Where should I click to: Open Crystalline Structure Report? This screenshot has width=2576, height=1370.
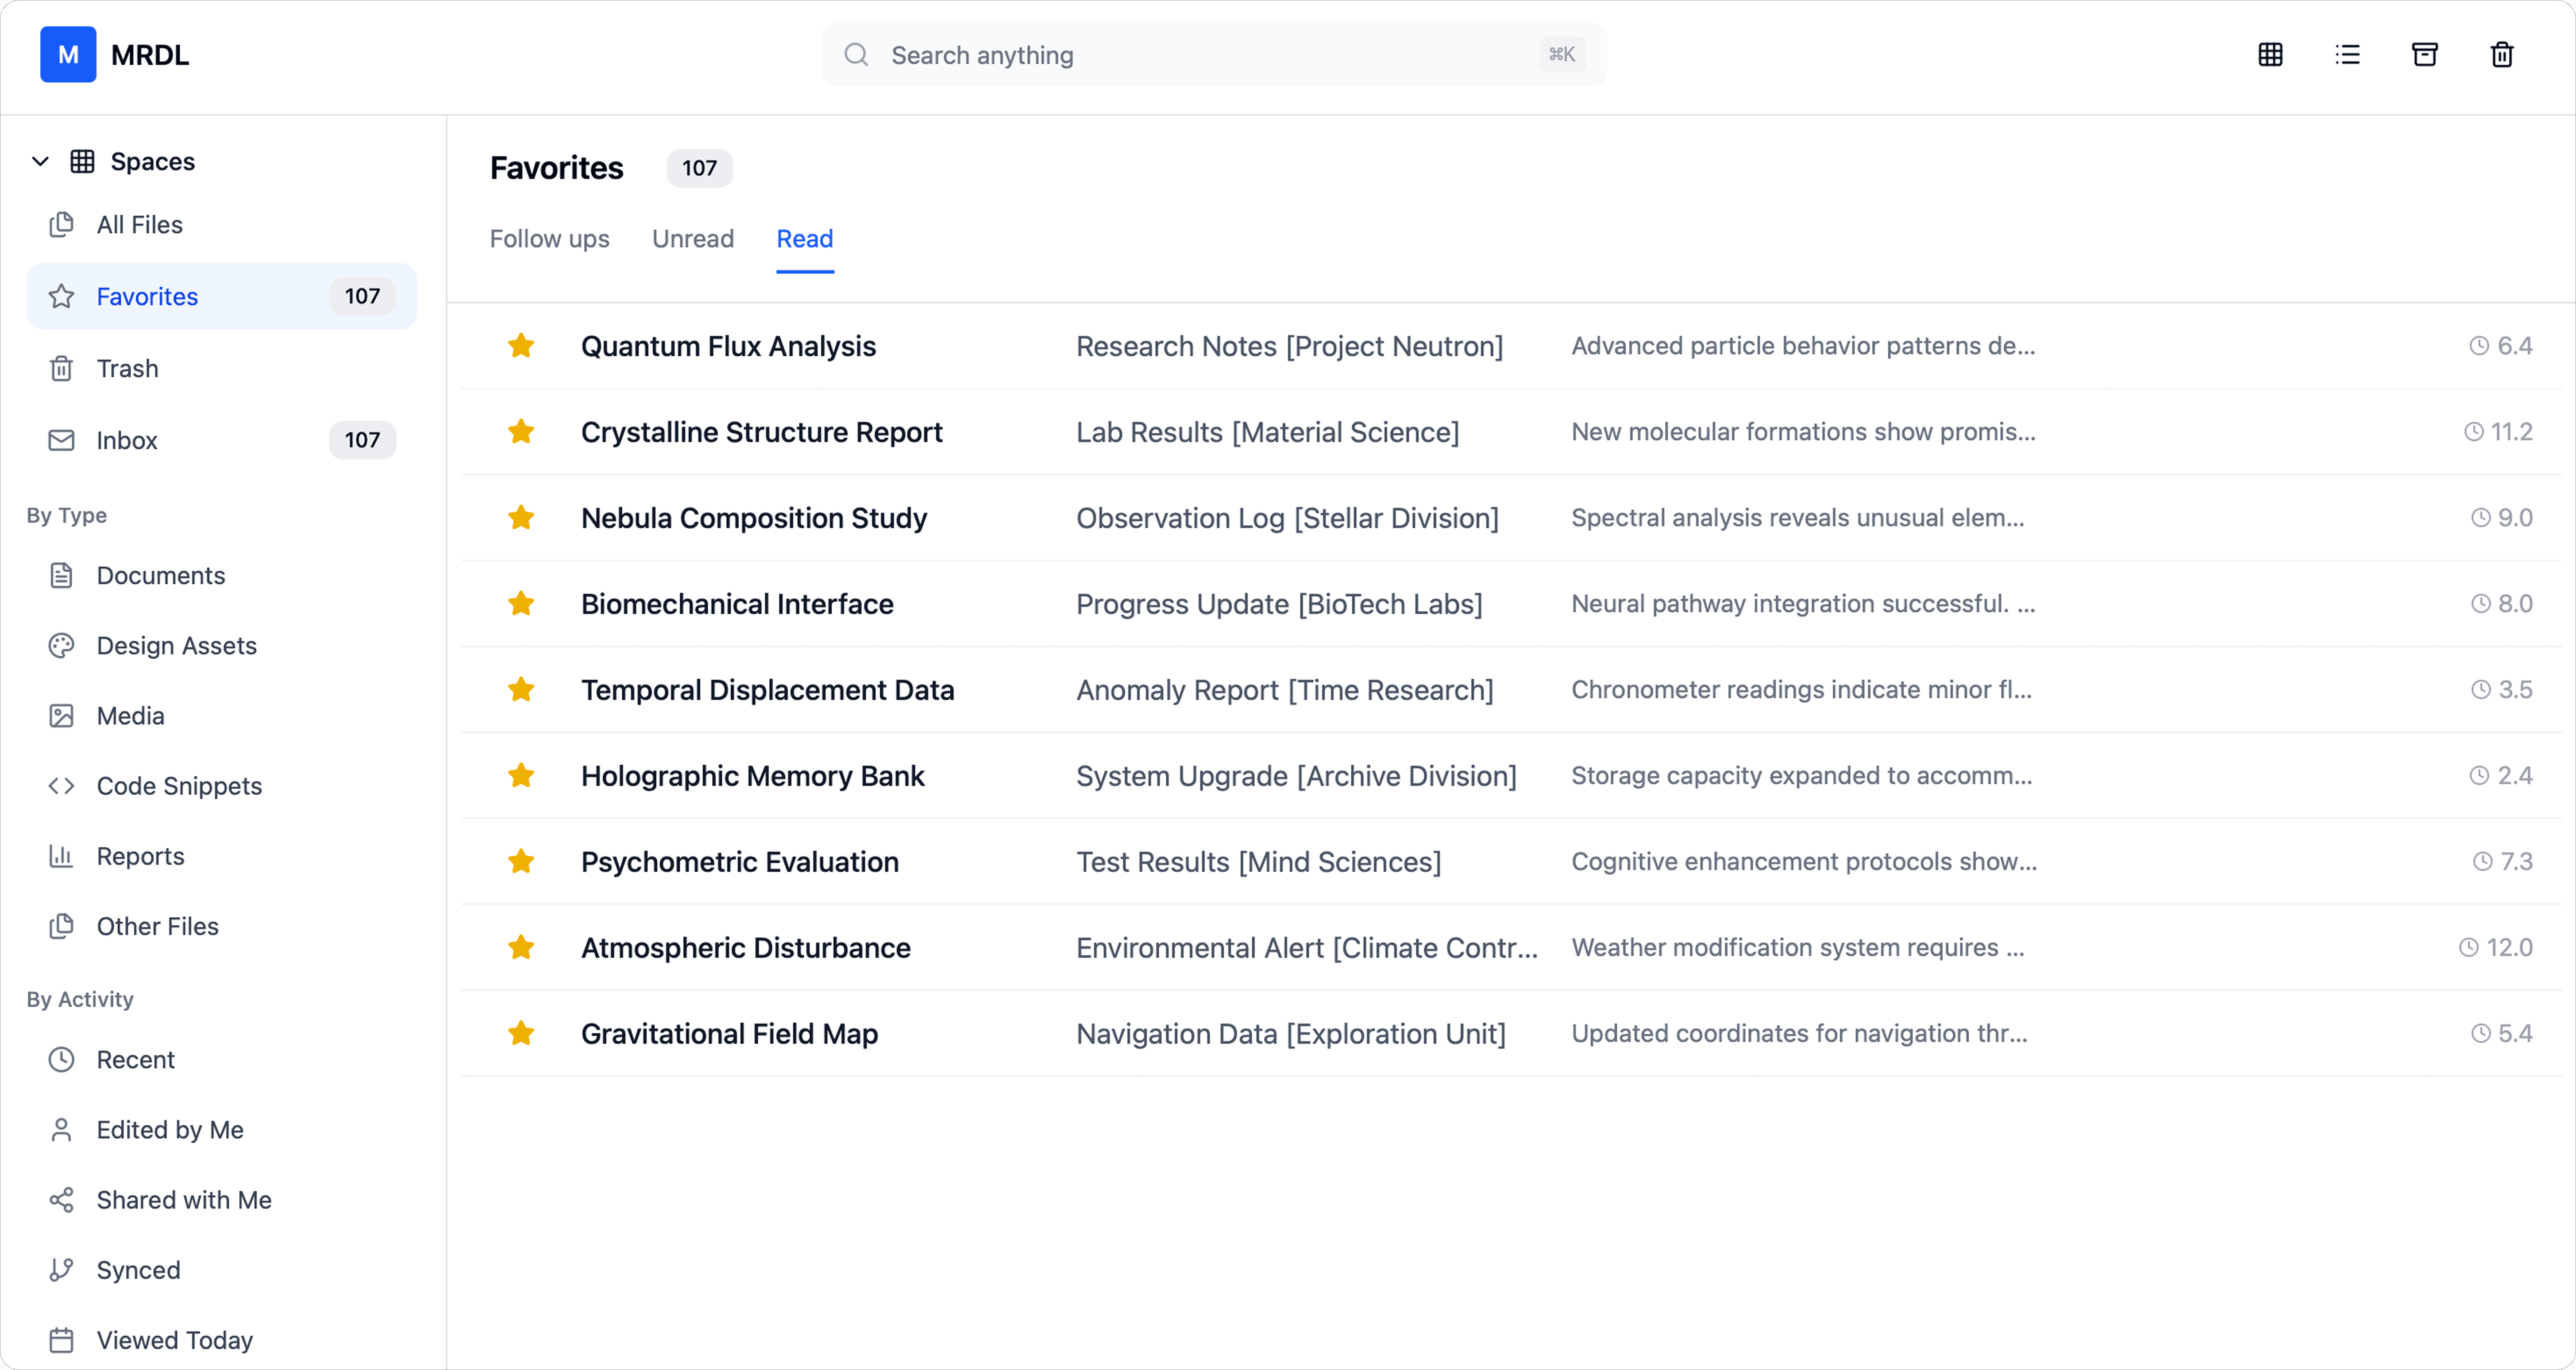pos(1511,432)
